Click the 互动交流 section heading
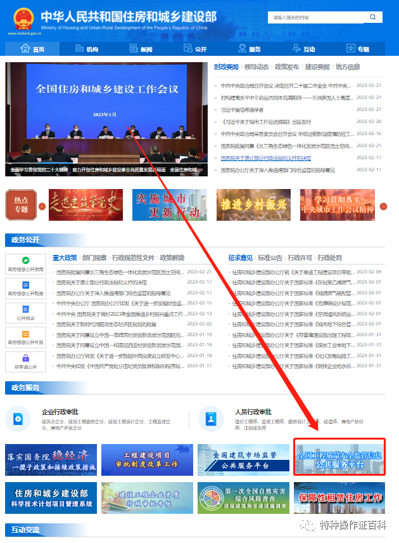 (x=25, y=530)
